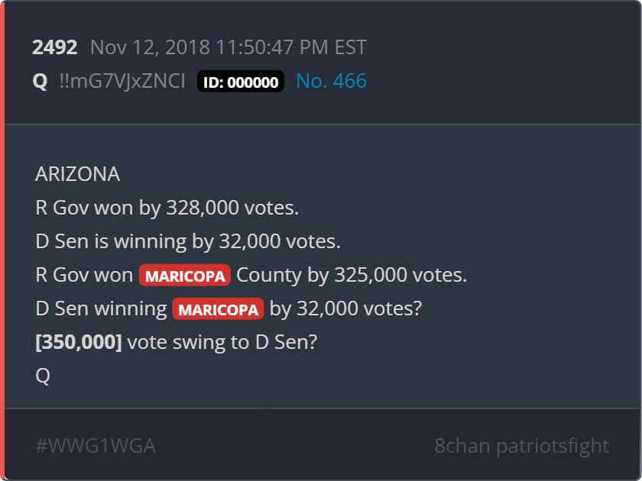Click the ID: 000000 badge
This screenshot has width=642, height=481.
coord(241,82)
